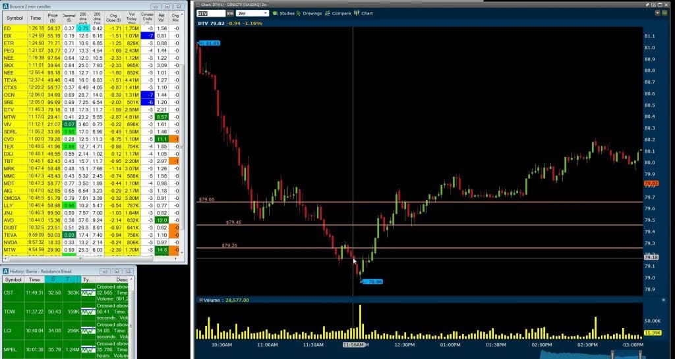Open the Compare menu in the chart toolbar
675x359 pixels.
tap(338, 13)
